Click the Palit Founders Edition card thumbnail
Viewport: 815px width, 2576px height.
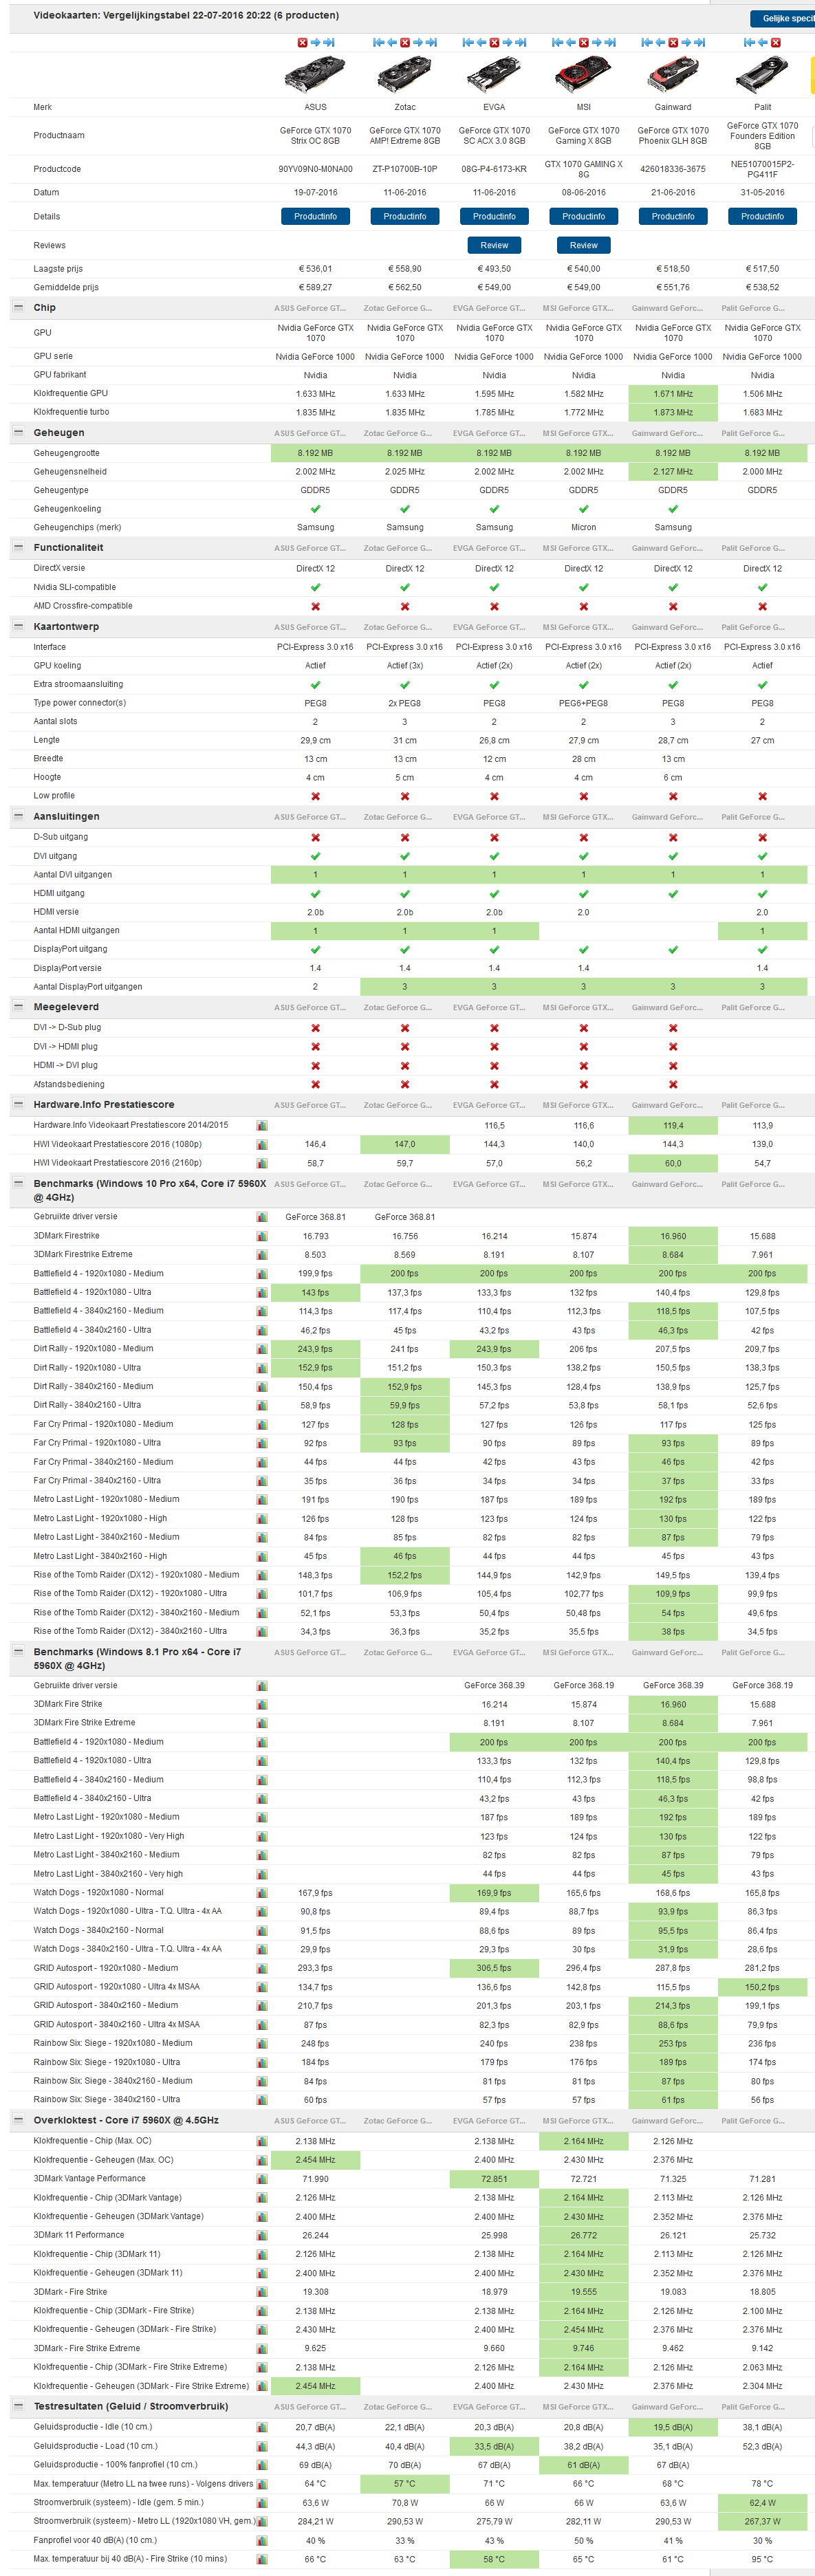pos(762,75)
